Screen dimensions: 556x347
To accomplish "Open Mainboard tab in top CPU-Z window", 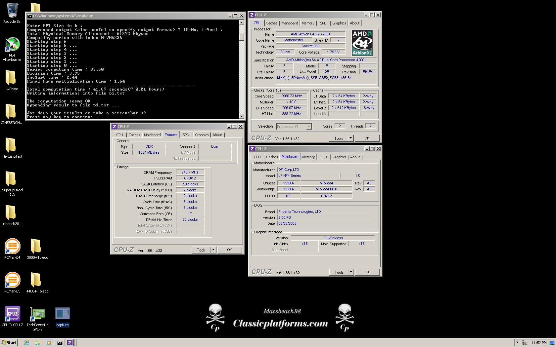I will [290, 23].
